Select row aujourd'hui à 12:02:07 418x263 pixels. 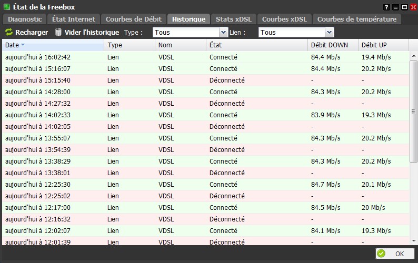coord(205,231)
